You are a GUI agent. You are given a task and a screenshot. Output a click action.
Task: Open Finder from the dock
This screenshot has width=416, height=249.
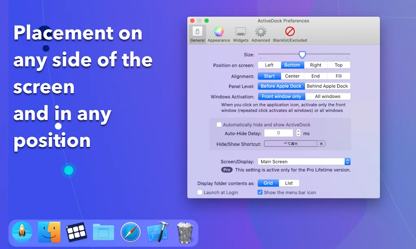tap(49, 232)
